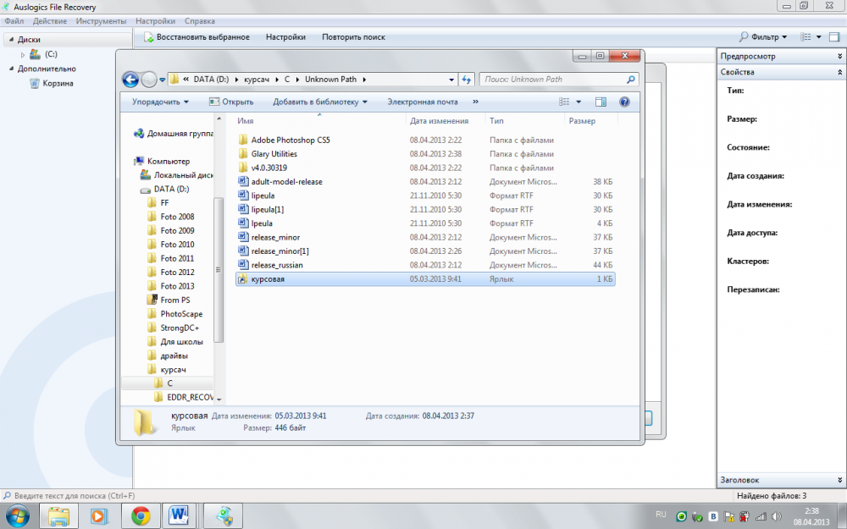The width and height of the screenshot is (847, 529).
Task: Open the media player taskbar icon
Action: pos(99,516)
